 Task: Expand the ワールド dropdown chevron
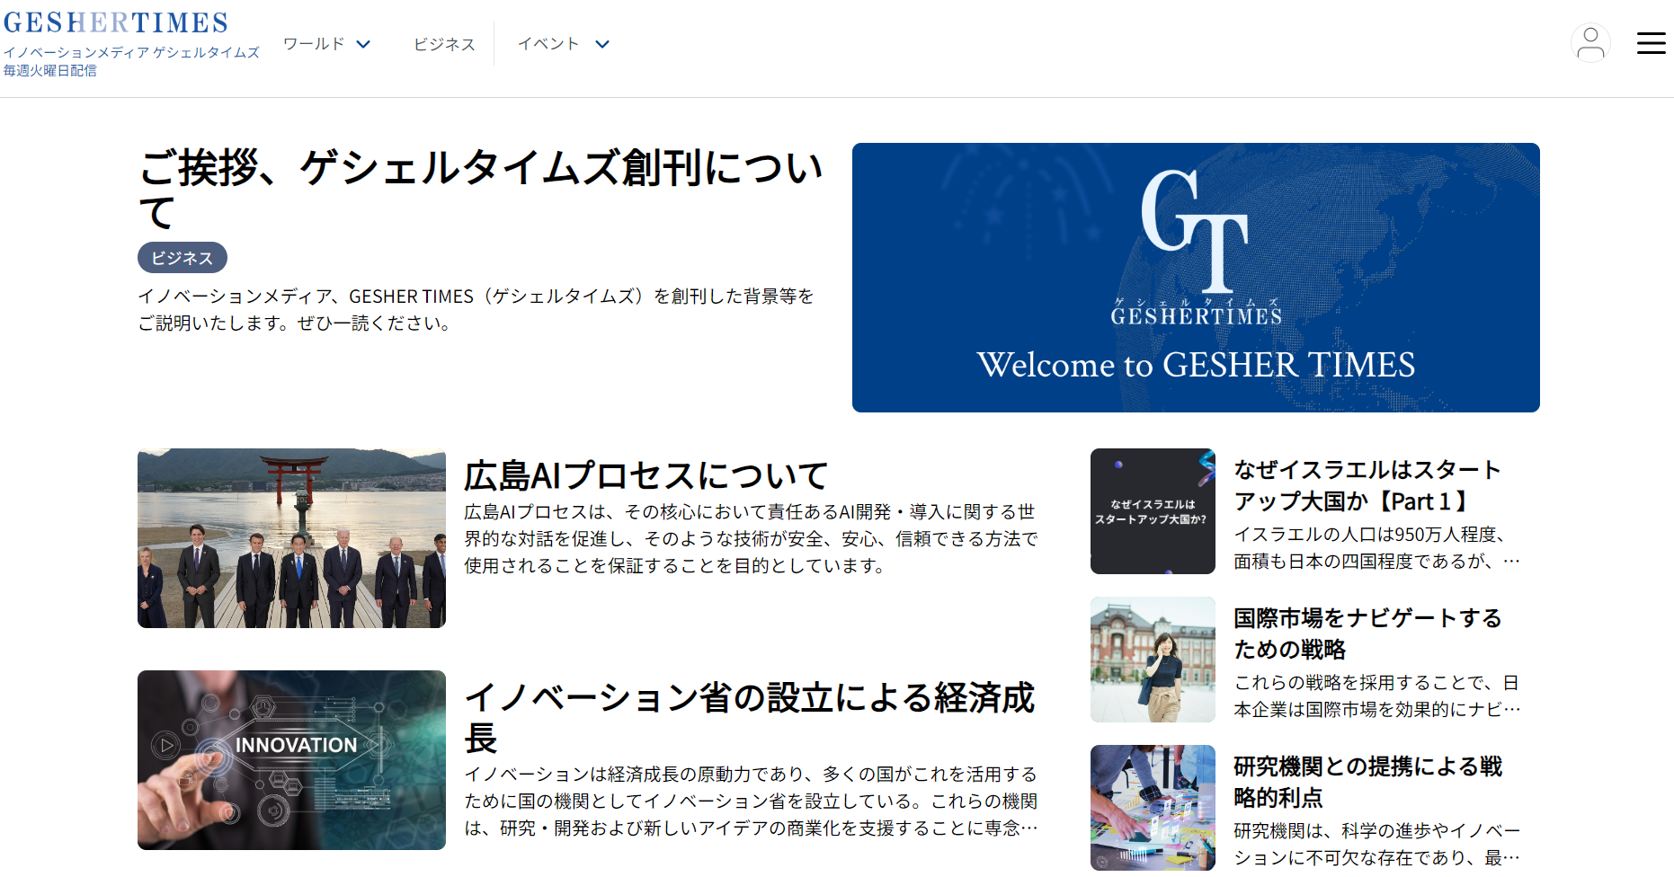(363, 43)
